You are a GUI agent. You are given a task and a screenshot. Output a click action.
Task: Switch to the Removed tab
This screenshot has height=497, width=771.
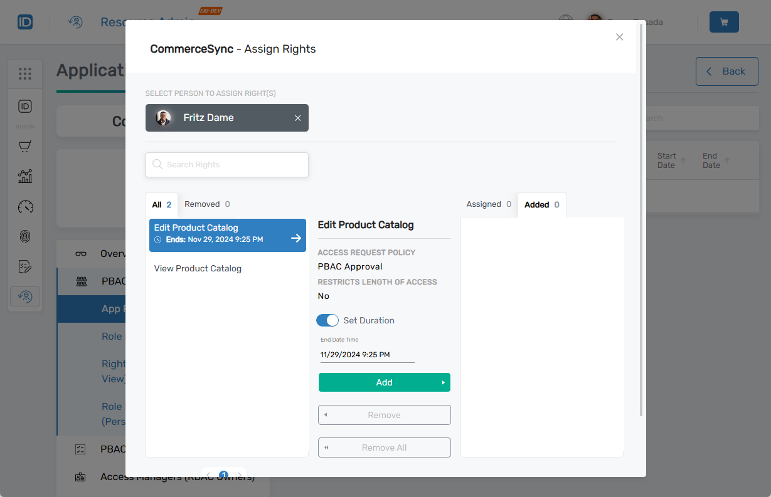click(x=207, y=204)
